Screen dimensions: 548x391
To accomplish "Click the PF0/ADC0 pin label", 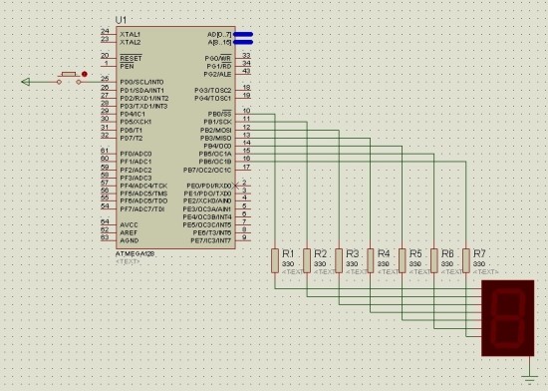I will [x=136, y=154].
